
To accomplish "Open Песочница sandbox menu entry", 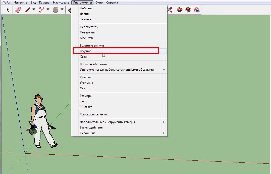I will tap(119, 133).
